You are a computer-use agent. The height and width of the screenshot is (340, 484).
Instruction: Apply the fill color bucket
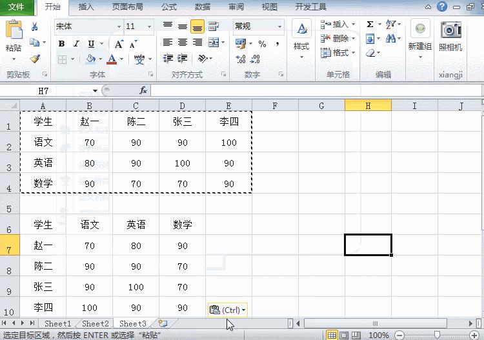pyautogui.click(x=91, y=59)
